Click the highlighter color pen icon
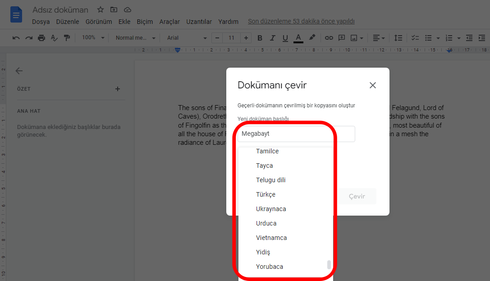This screenshot has height=281, width=490. pyautogui.click(x=312, y=38)
